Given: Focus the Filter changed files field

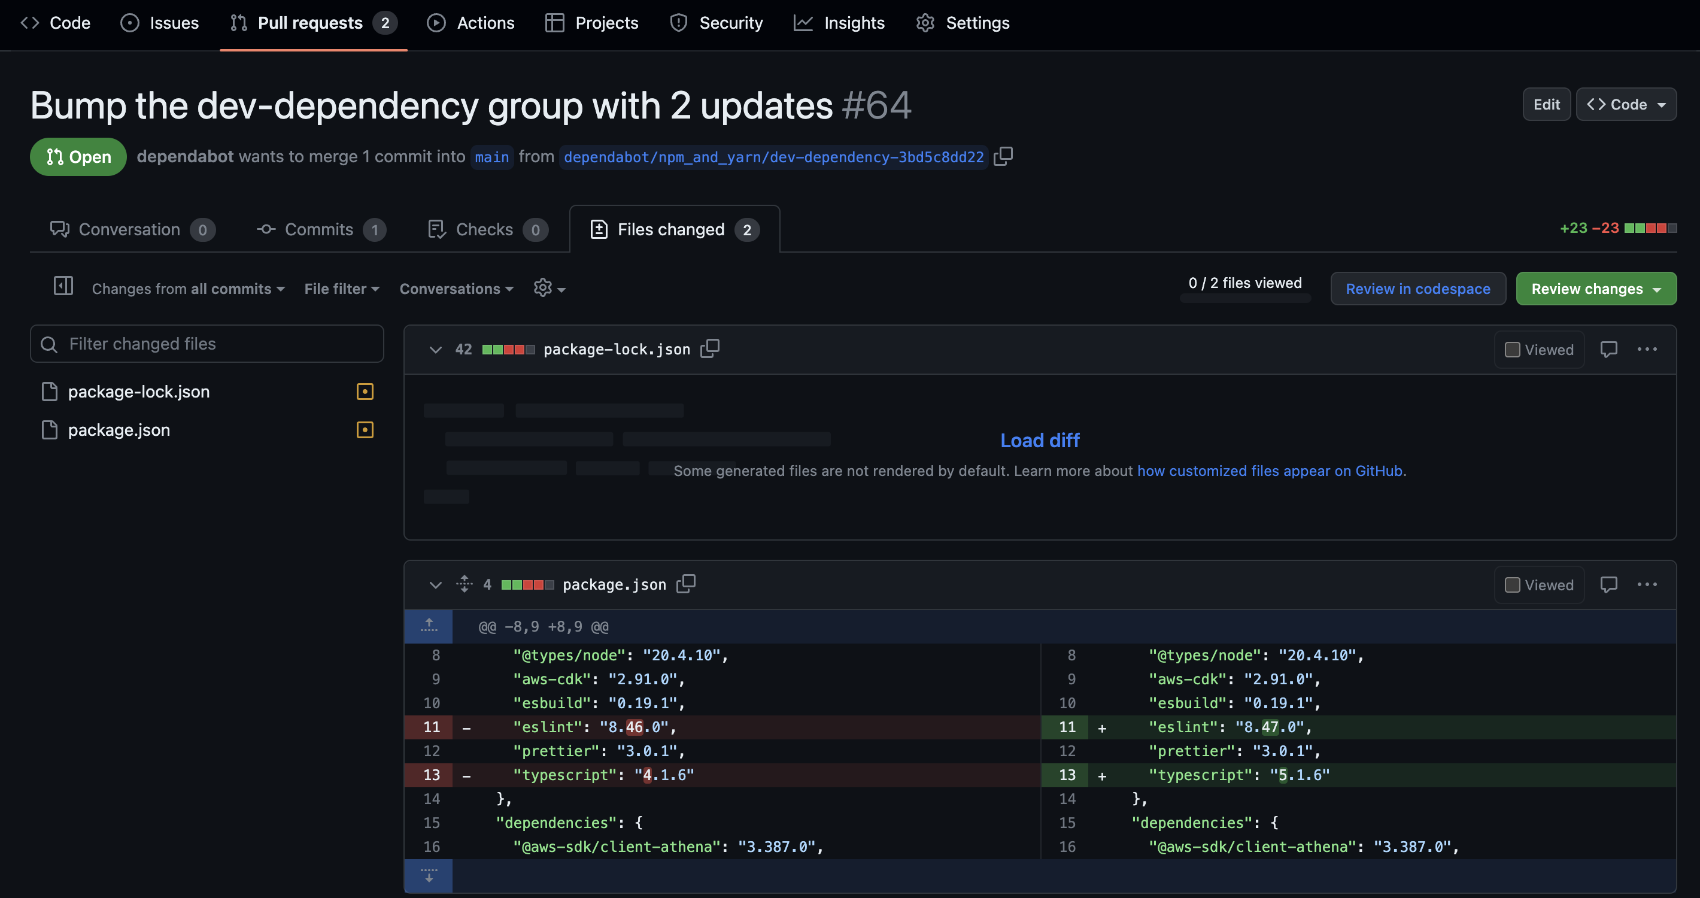Looking at the screenshot, I should pyautogui.click(x=207, y=343).
